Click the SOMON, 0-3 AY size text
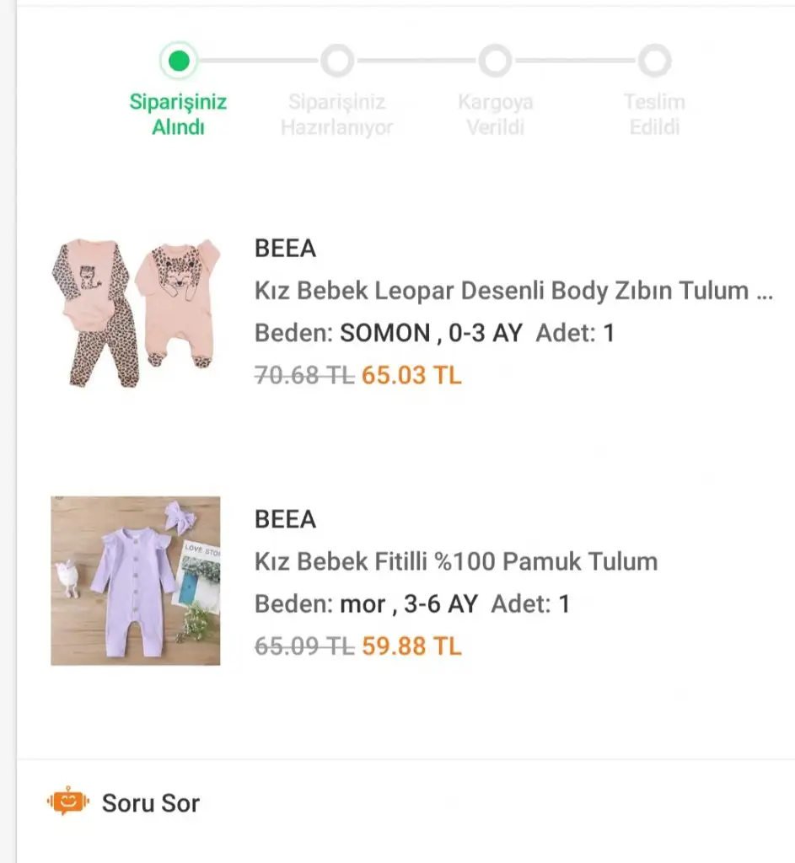 pos(431,333)
